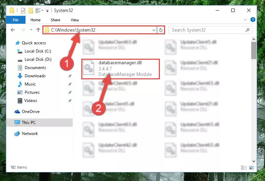Click the New Folder icon in quick access toolbar
This screenshot has height=181, width=265.
pyautogui.click(x=31, y=11)
